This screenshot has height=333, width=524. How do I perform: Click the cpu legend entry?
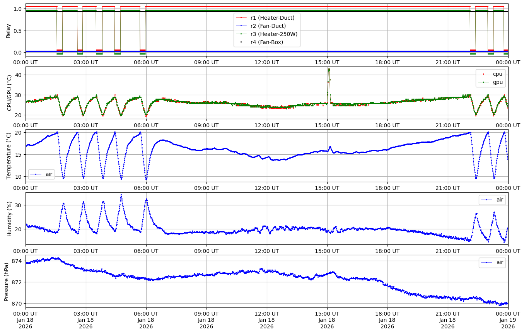pyautogui.click(x=496, y=74)
